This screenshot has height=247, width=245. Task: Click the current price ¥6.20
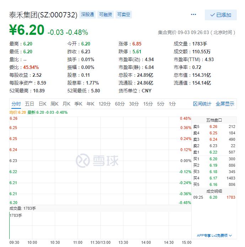coord(27,30)
